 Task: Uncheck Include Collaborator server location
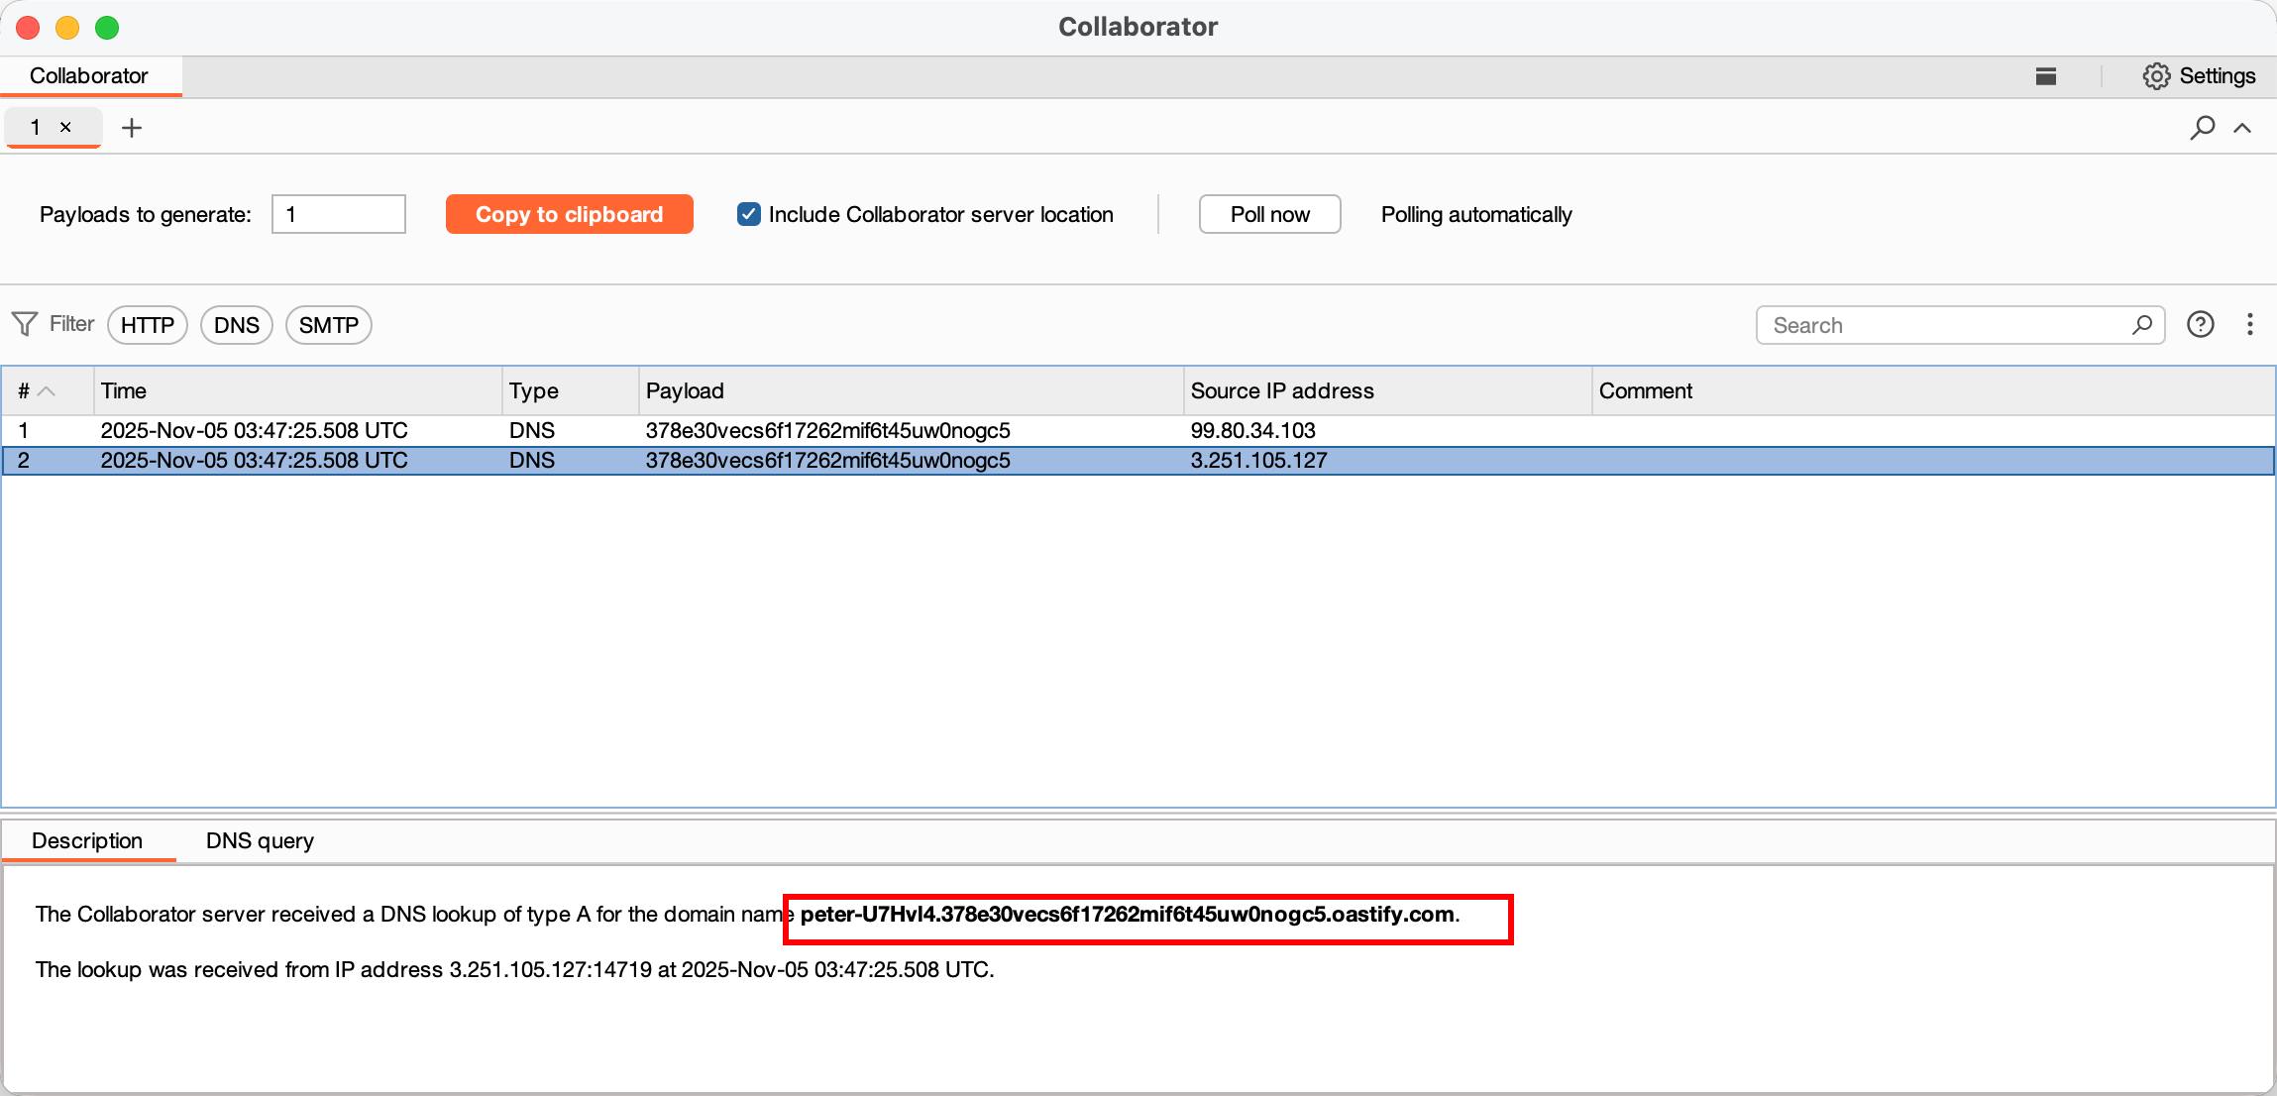(x=748, y=214)
